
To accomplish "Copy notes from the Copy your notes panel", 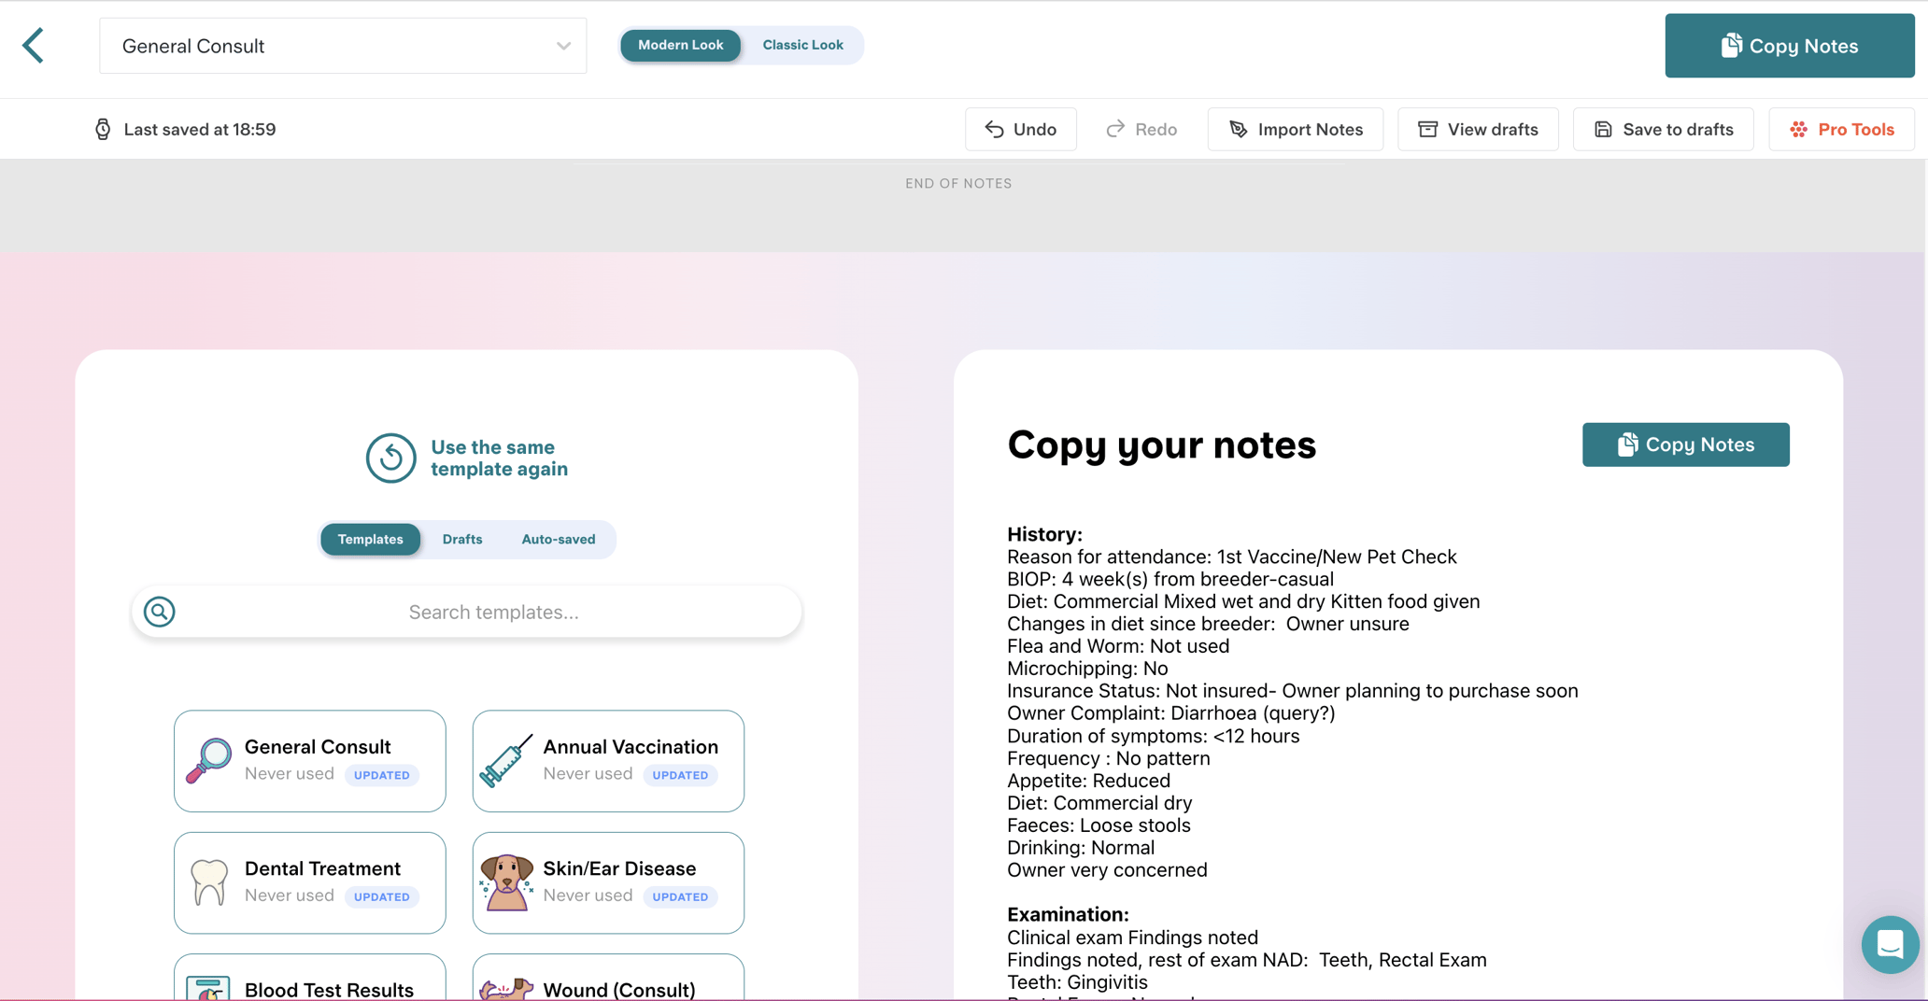I will point(1684,444).
